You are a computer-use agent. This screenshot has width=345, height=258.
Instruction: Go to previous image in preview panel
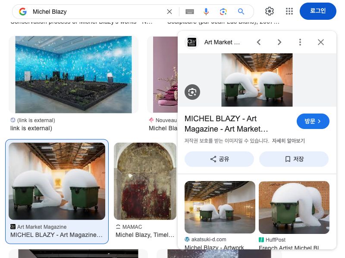click(259, 42)
